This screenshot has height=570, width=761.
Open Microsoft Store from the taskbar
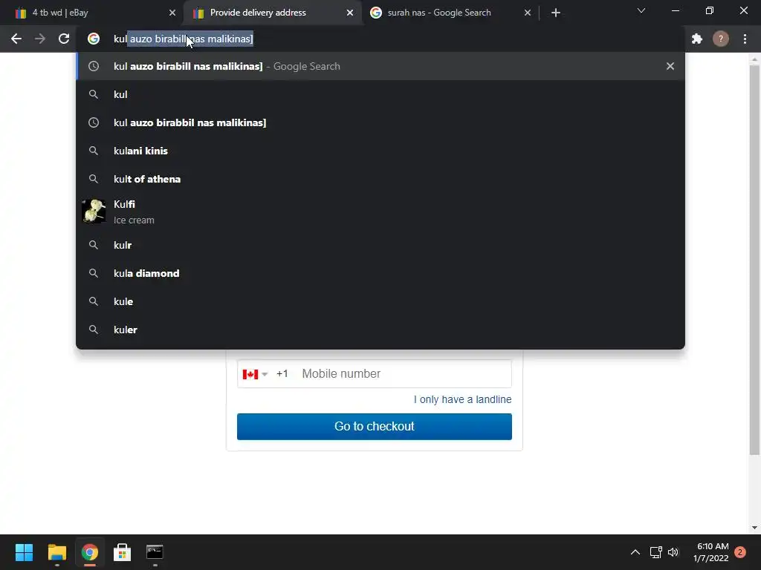click(x=123, y=552)
